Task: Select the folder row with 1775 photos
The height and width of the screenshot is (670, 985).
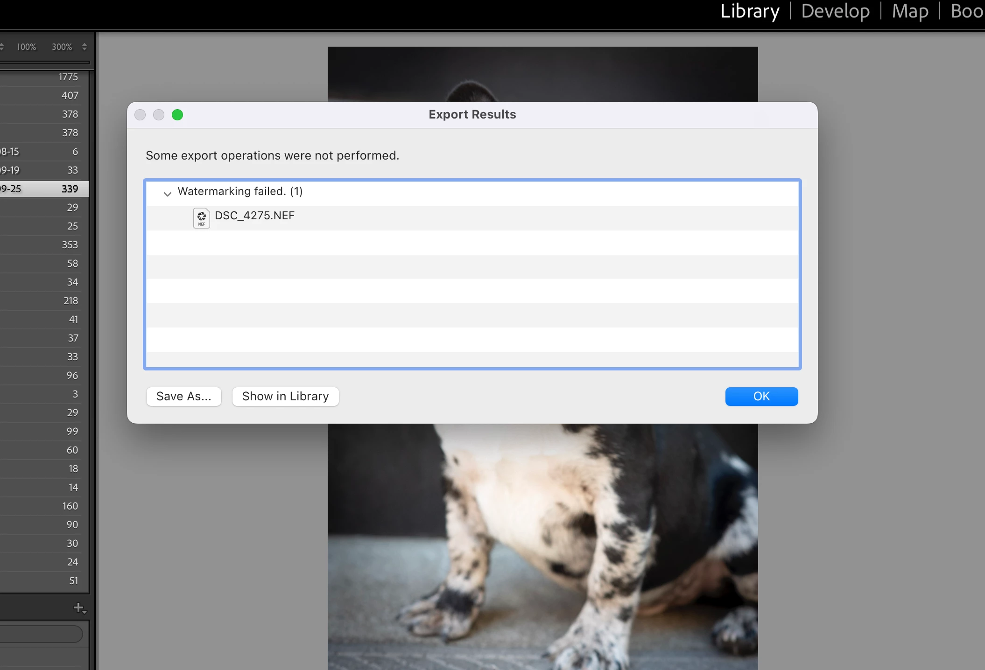Action: [47, 77]
